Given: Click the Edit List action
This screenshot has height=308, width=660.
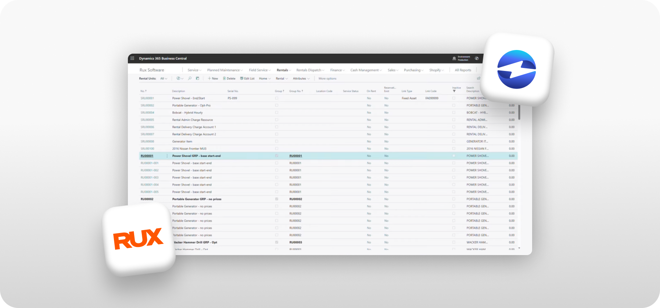Looking at the screenshot, I should (247, 78).
